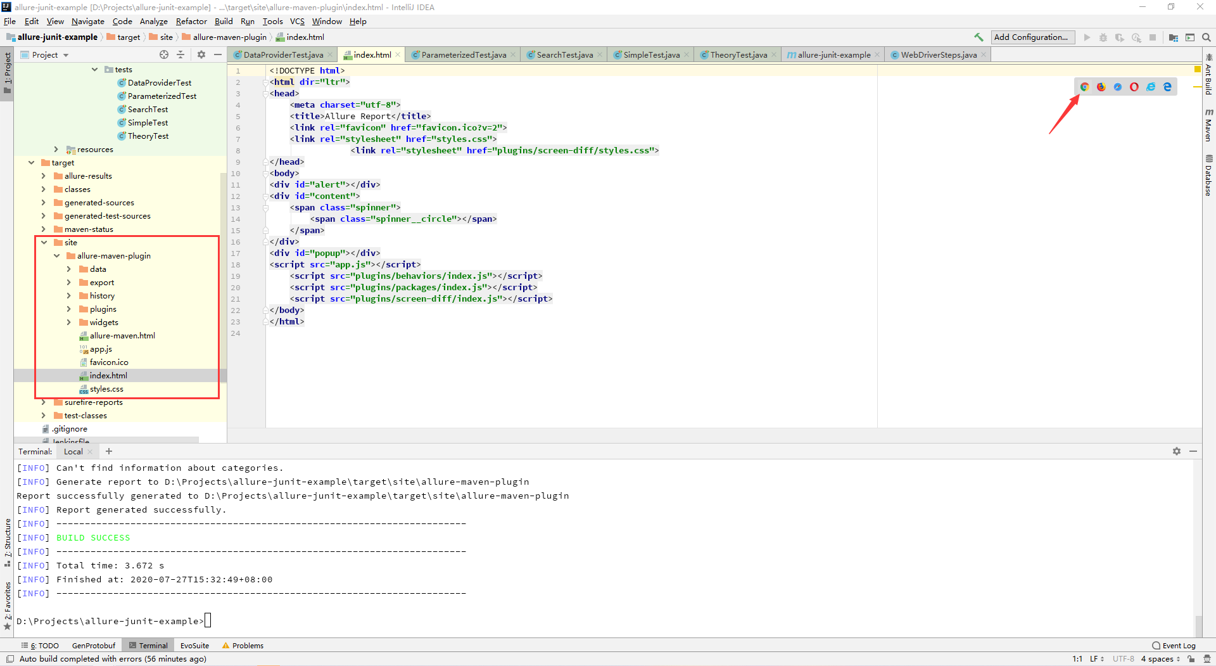
Task: Click the Project tree horizontal scrollbar
Action: click(x=106, y=440)
